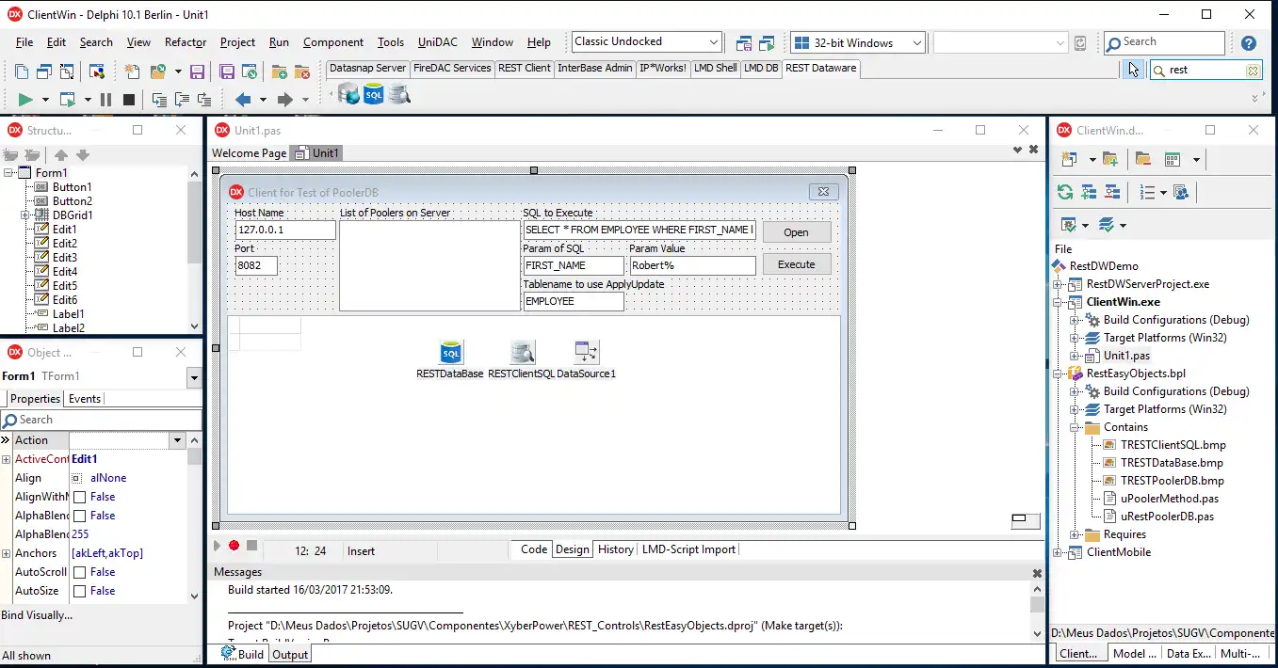
Task: Select the SQL component icon in the palette toolbar
Action: coord(374,93)
